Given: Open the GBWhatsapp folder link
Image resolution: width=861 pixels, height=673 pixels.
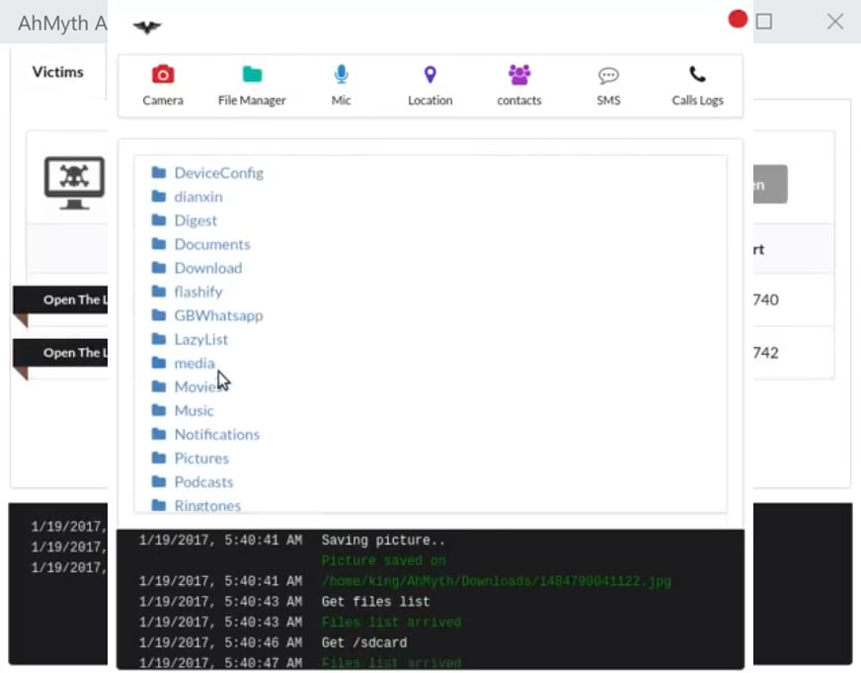Looking at the screenshot, I should (218, 316).
